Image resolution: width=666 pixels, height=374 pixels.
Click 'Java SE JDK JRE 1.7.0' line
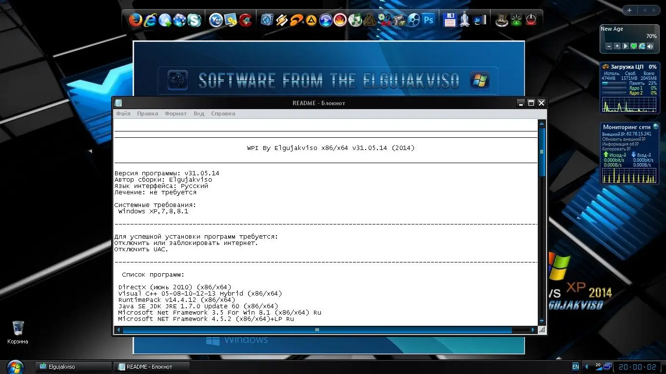pos(198,306)
